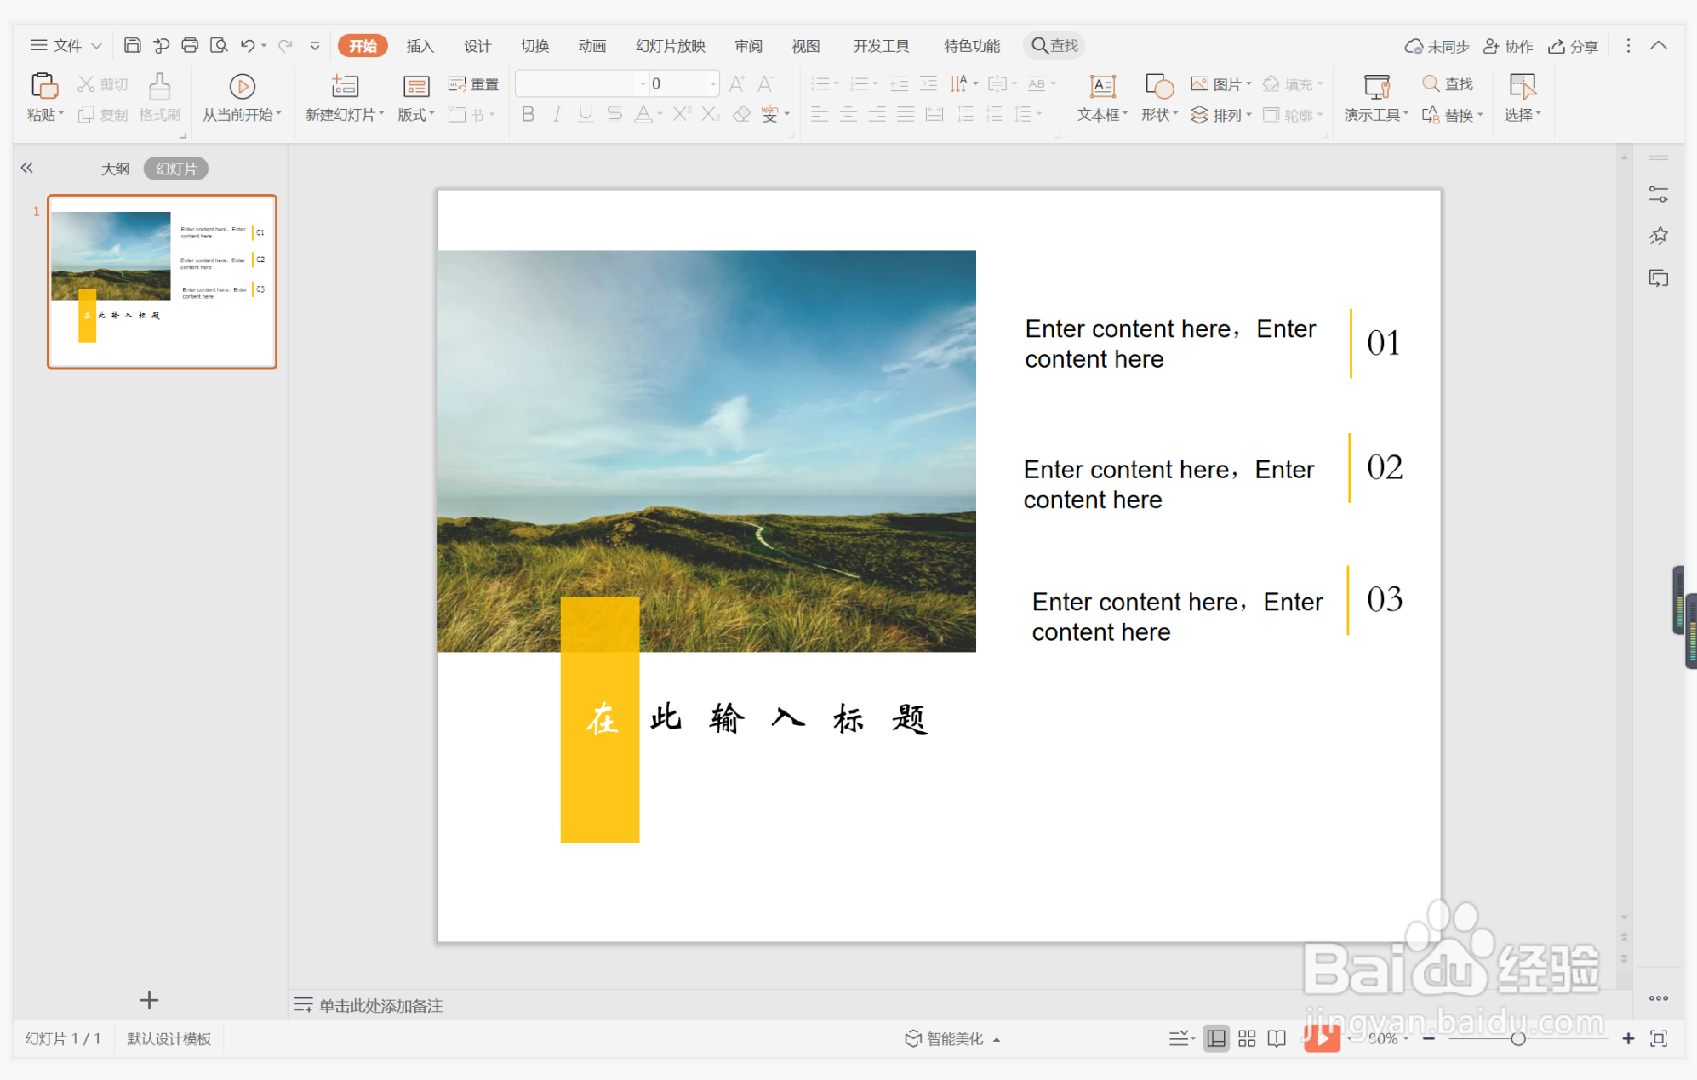Switch to 插入 tab
Image resolution: width=1697 pixels, height=1080 pixels.
click(x=420, y=45)
